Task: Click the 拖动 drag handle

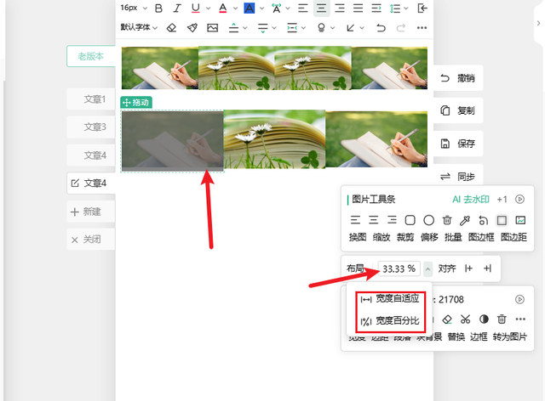Action: click(x=136, y=102)
